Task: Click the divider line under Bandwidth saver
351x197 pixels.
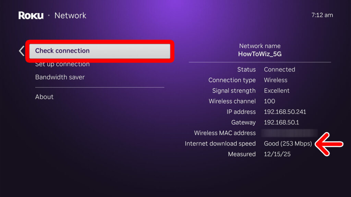Action: 99,87
